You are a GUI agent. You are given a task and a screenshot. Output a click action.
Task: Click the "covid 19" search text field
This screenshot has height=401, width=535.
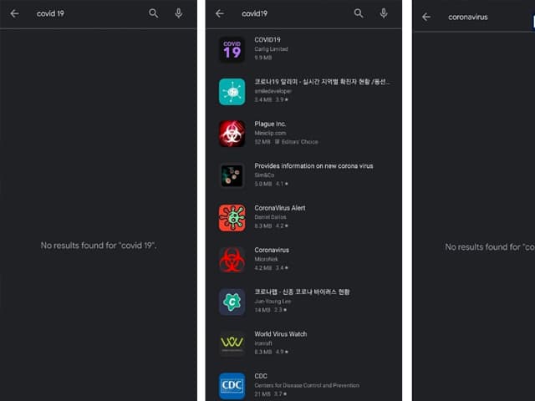point(84,13)
